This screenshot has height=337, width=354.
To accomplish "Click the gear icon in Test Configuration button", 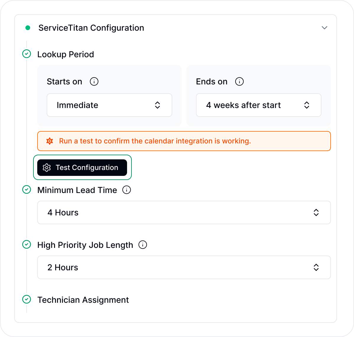I will click(47, 168).
